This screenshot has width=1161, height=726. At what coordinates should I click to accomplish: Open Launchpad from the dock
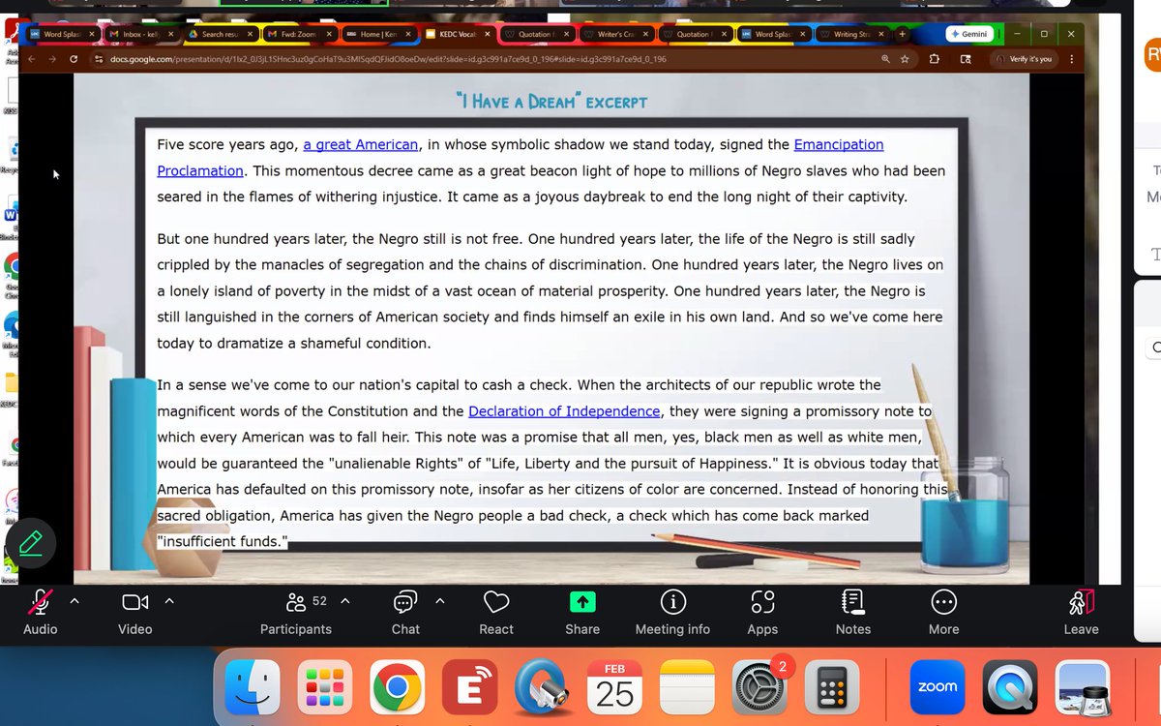[x=324, y=686]
